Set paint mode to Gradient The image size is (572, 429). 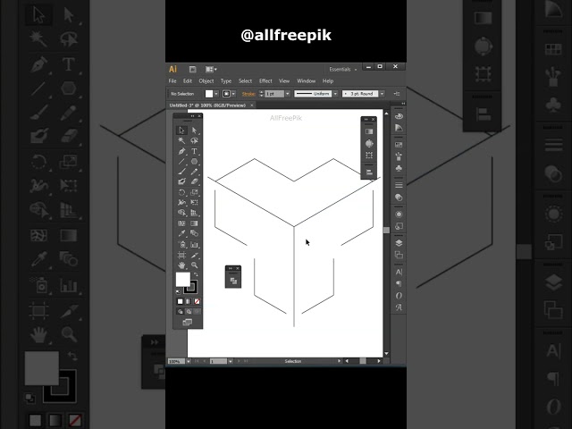[189, 301]
